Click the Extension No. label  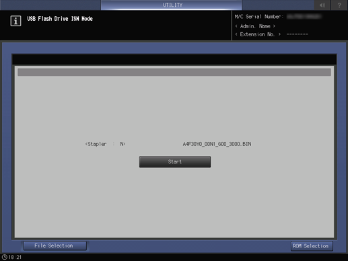click(258, 34)
